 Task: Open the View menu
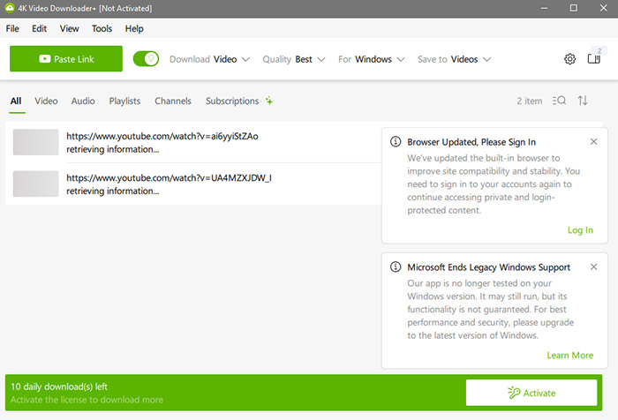tap(70, 29)
